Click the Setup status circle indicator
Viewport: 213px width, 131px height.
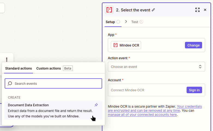(x=118, y=22)
